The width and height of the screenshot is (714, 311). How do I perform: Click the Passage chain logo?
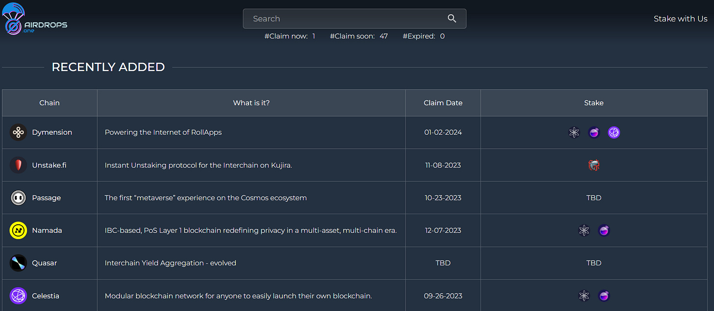[19, 198]
